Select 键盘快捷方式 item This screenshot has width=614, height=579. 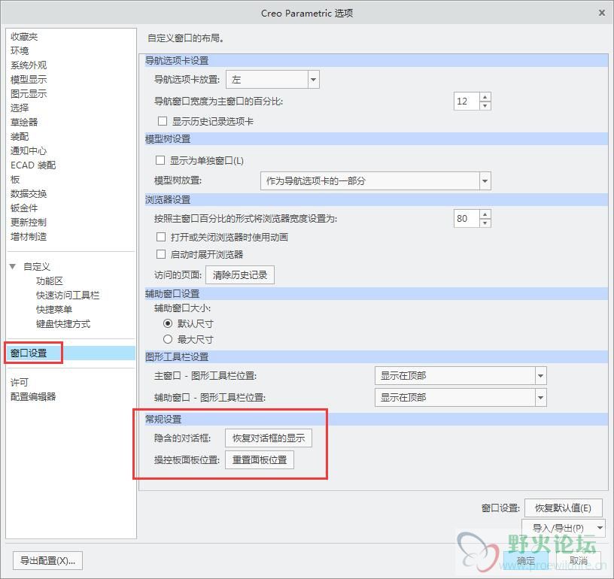pyautogui.click(x=63, y=323)
